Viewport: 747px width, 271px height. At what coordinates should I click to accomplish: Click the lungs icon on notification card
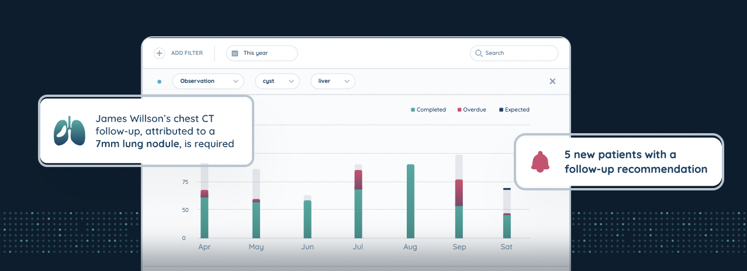(x=70, y=131)
